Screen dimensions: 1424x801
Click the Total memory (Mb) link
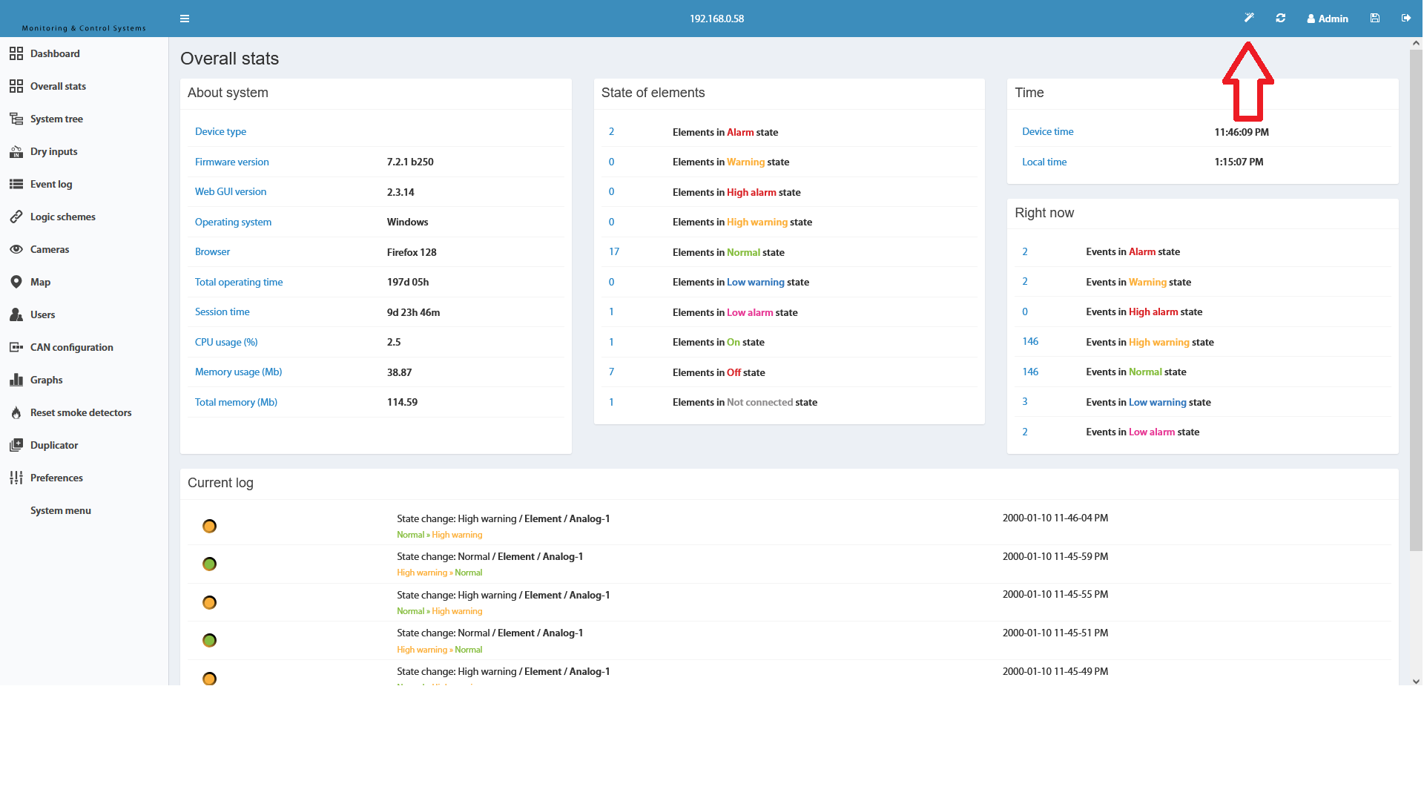[x=236, y=402]
